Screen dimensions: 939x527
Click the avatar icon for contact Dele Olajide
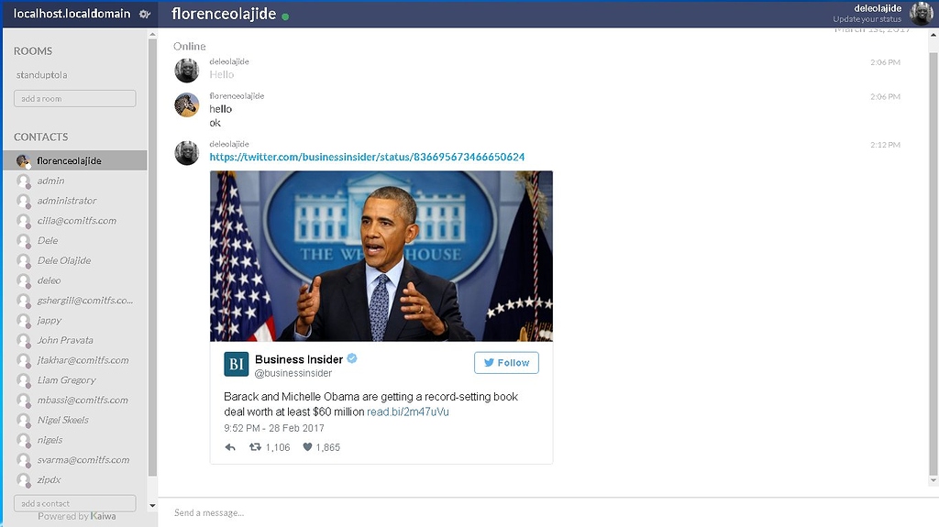pyautogui.click(x=23, y=260)
